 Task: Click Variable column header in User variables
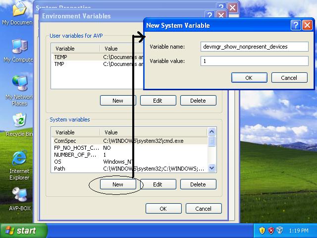pyautogui.click(x=76, y=49)
